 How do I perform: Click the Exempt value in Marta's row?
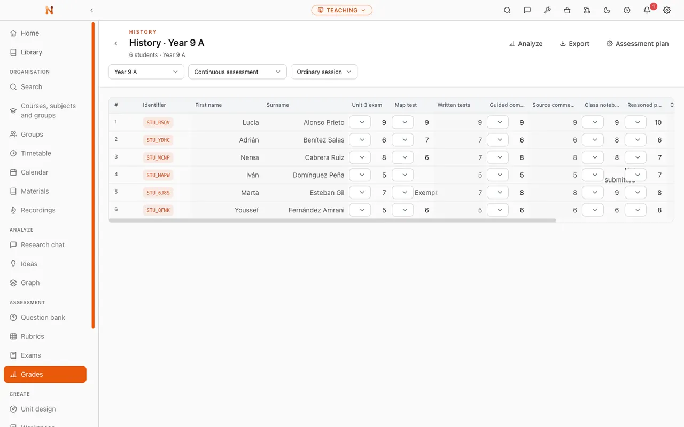(426, 193)
